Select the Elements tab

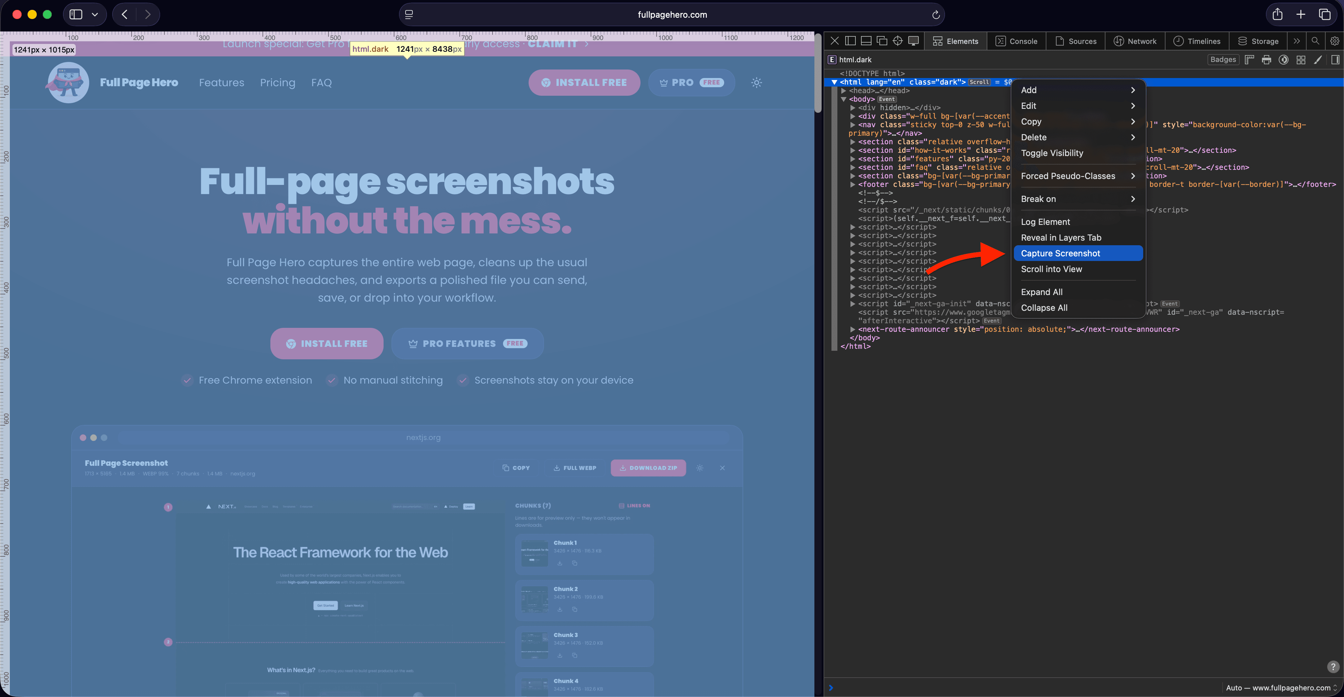pos(955,41)
